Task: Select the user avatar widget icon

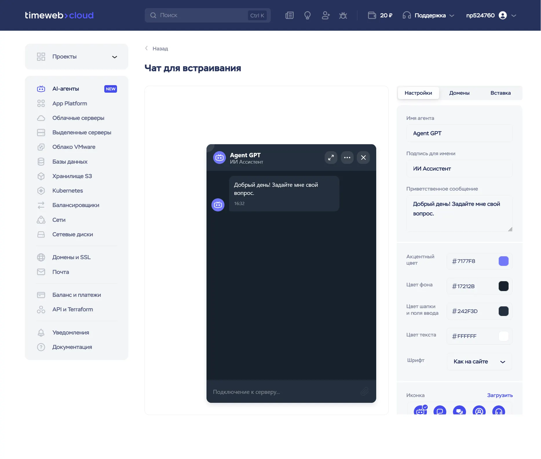Action: coord(479,411)
